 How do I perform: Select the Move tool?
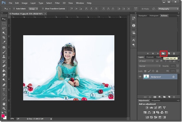pos(4,19)
